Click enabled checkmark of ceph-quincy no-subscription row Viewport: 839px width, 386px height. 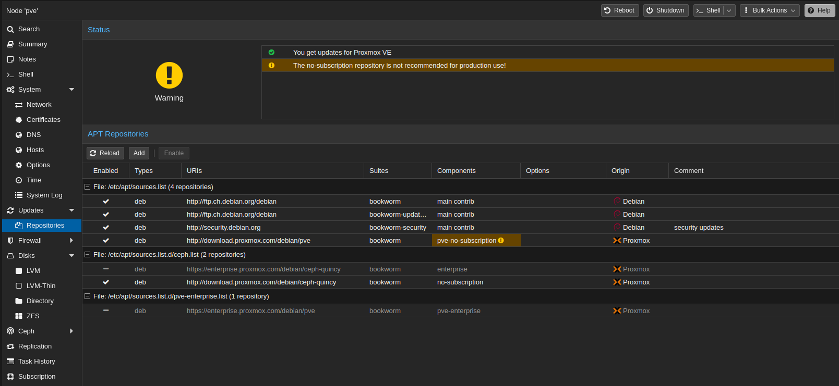point(106,282)
